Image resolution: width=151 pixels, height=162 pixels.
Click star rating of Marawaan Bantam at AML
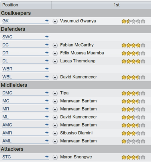[x=133, y=141]
